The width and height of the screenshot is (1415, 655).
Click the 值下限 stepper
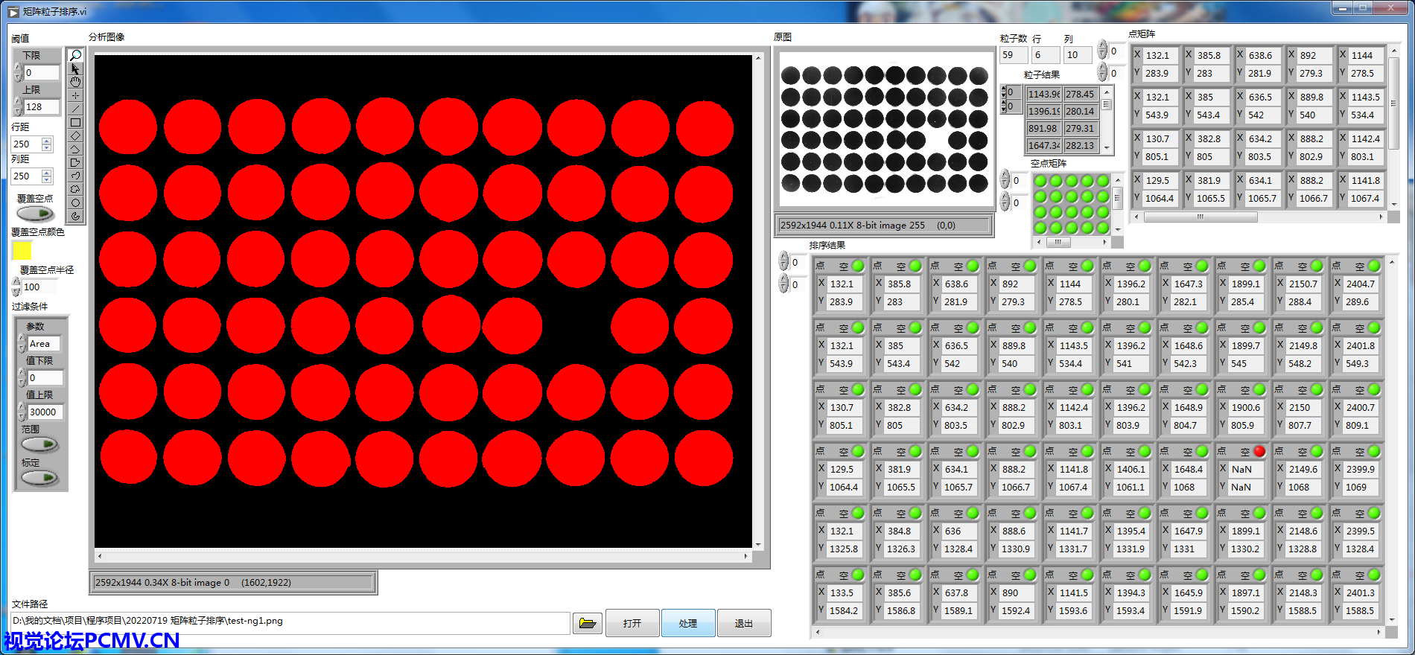point(21,377)
